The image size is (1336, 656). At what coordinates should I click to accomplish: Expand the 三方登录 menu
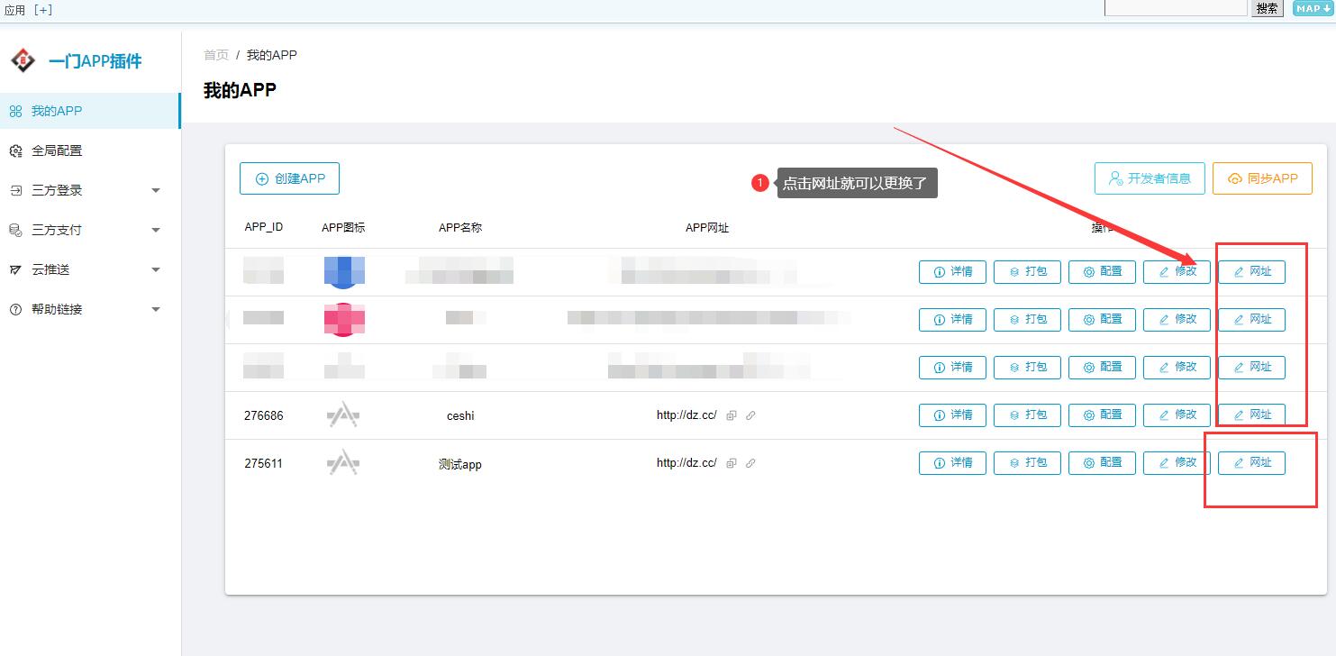pyautogui.click(x=90, y=190)
